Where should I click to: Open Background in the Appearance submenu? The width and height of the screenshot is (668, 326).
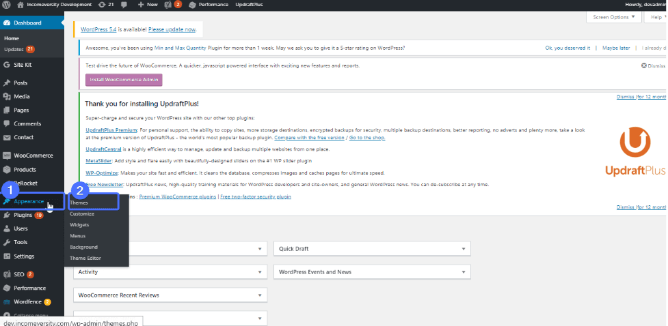(x=83, y=247)
